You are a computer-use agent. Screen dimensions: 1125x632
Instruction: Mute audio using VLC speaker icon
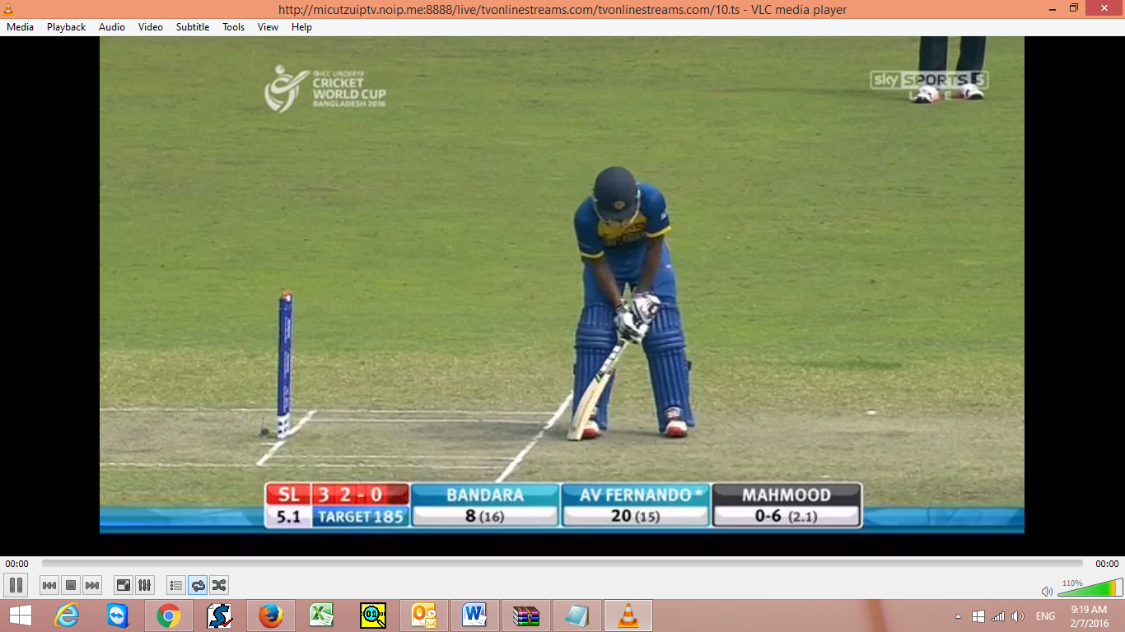[1047, 591]
